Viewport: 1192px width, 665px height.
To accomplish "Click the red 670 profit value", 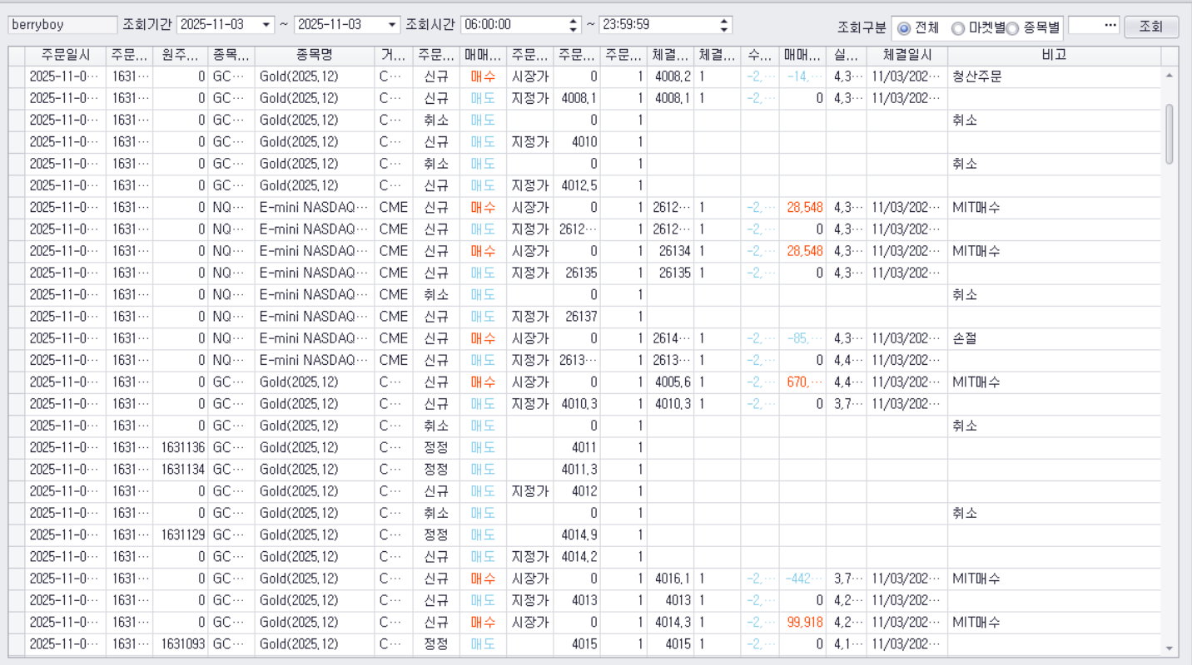I will click(x=805, y=382).
